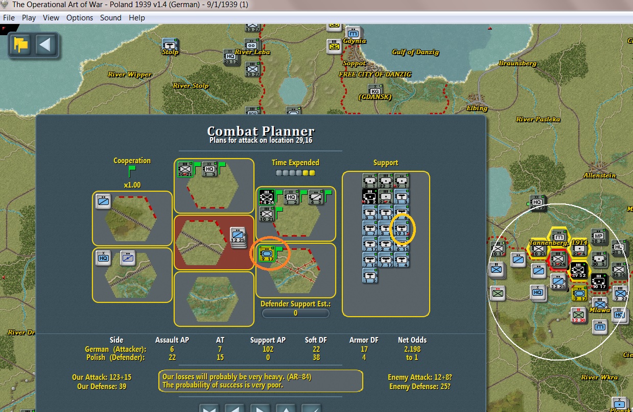Image resolution: width=633 pixels, height=412 pixels.
Task: Select support artillery unit 22-2
Action: click(386, 181)
